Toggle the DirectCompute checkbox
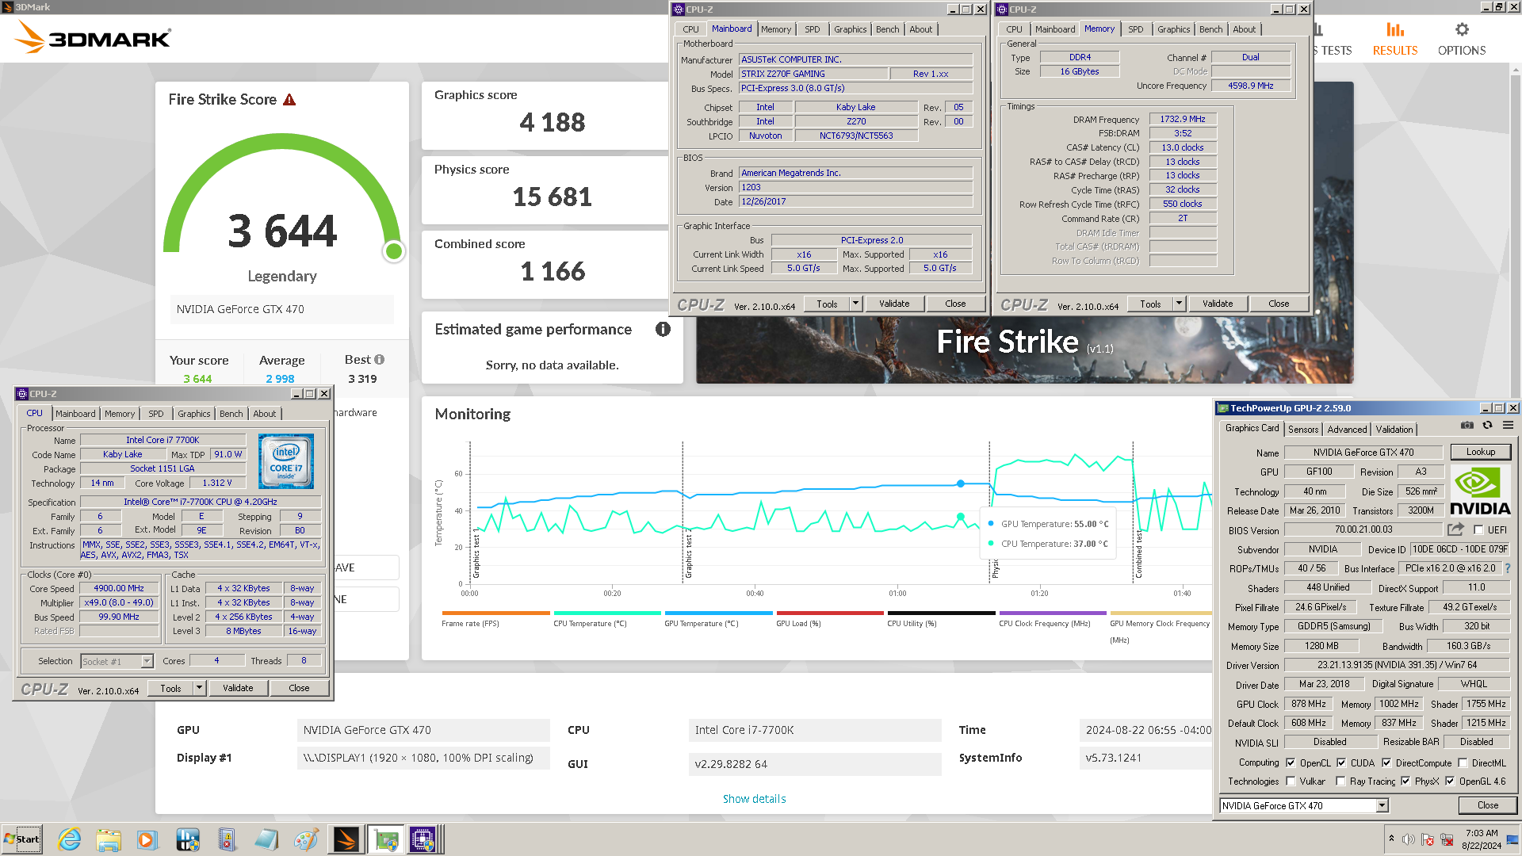Screen dimensions: 1522x856 click(1386, 763)
